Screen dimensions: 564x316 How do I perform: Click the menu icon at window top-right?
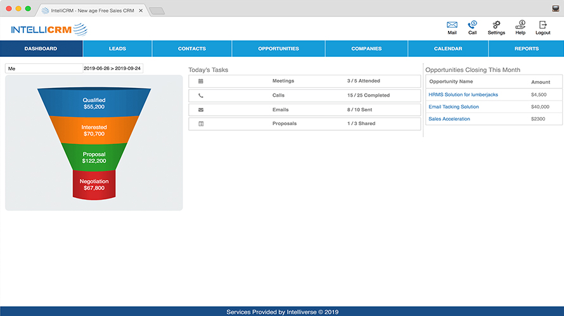click(x=555, y=8)
